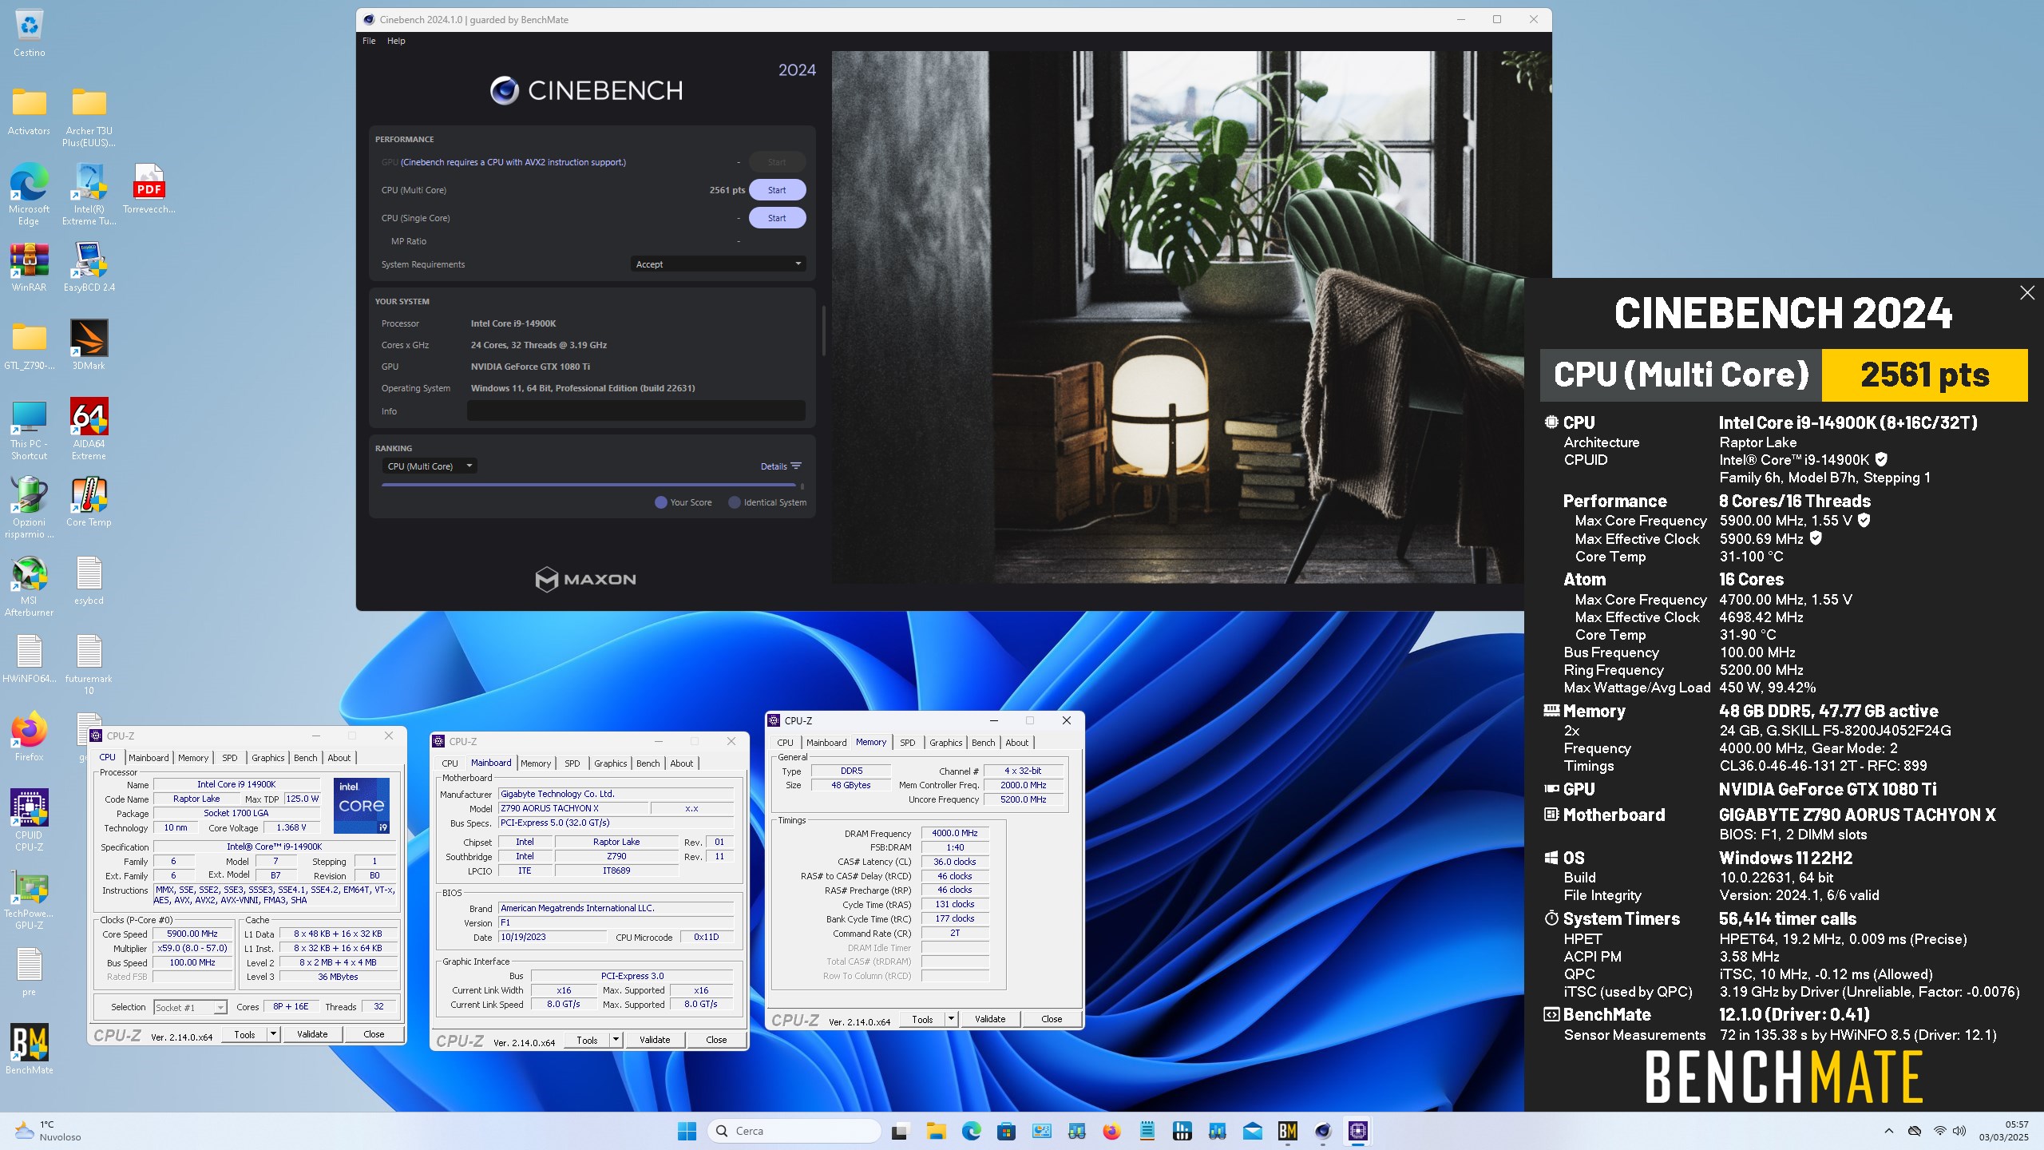Open the System Requirements Accept dropdown
The height and width of the screenshot is (1150, 2044).
point(717,264)
